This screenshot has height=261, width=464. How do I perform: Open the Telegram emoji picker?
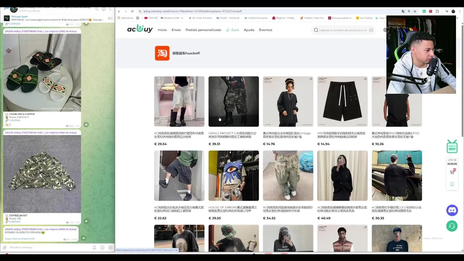click(x=102, y=248)
